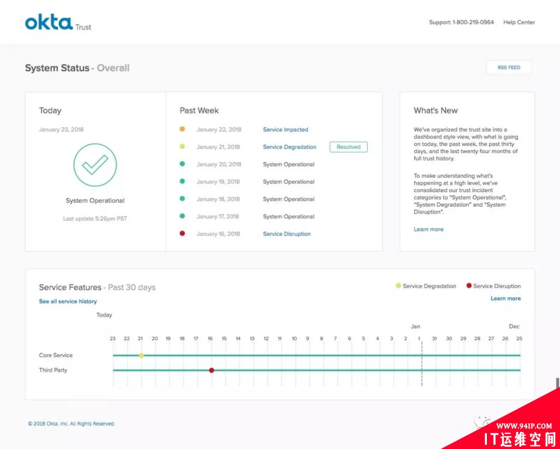The width and height of the screenshot is (560, 449).
Task: Open the Help Center link
Action: [519, 22]
